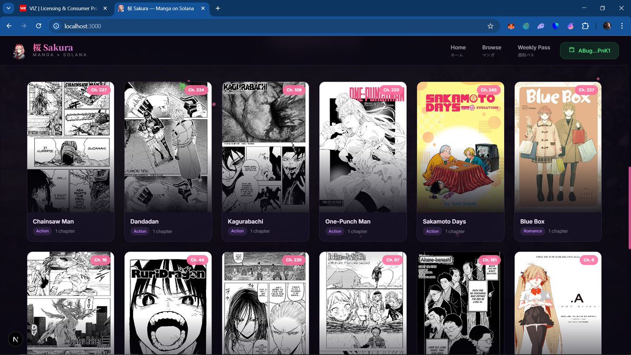
Task: Click the Sakura Manga × Solana title
Action: click(59, 50)
